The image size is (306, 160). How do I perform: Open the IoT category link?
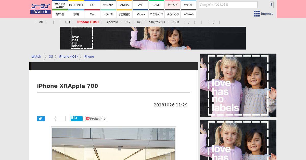click(139, 22)
